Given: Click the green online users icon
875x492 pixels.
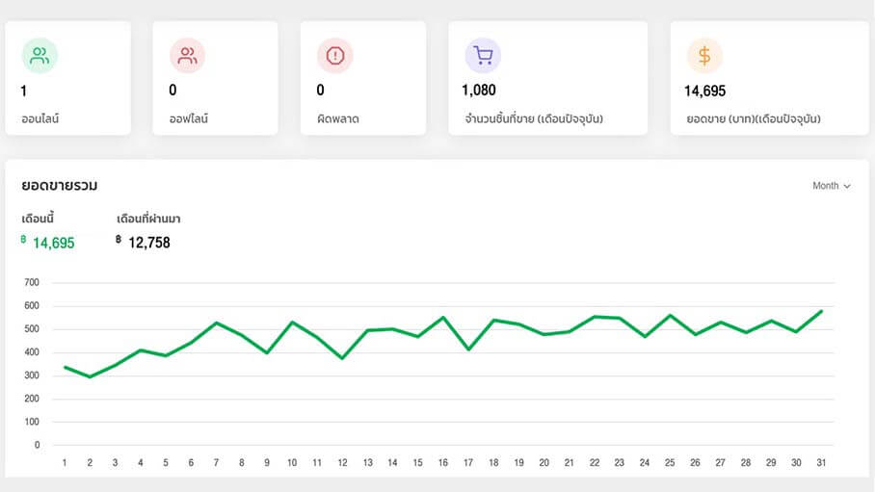Looking at the screenshot, I should point(40,56).
